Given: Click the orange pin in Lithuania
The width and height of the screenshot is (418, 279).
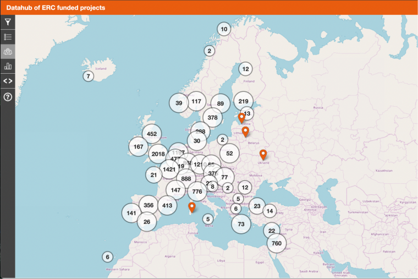Looking at the screenshot, I should [x=245, y=132].
